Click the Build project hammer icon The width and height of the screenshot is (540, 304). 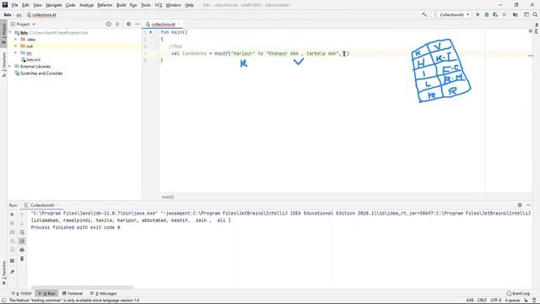point(424,14)
